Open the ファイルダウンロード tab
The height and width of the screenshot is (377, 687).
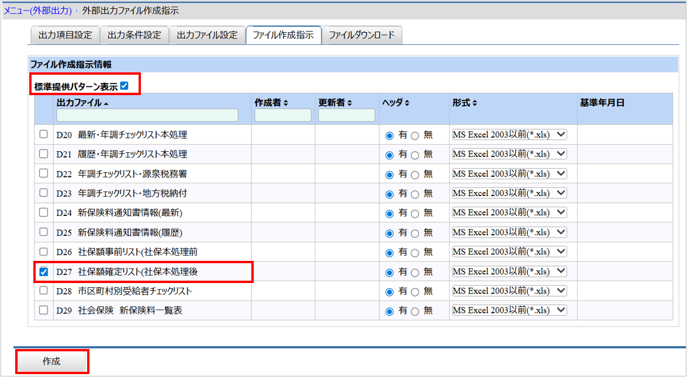(362, 36)
